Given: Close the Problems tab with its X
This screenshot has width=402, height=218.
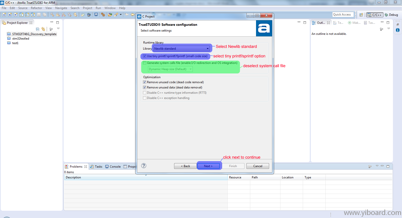Looking at the screenshot, I should (x=86, y=167).
